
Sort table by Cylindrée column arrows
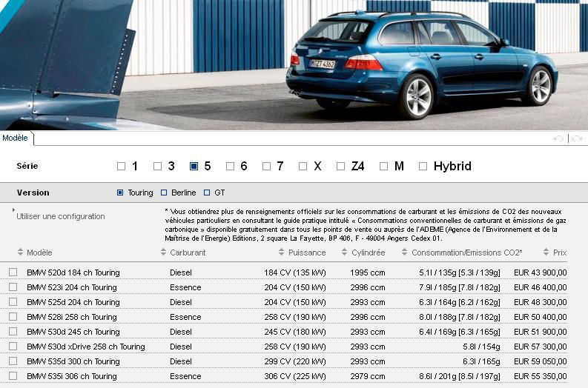click(x=345, y=252)
